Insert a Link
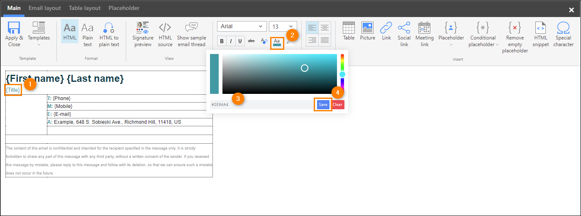Screen dimensions: 581x216 point(386,31)
